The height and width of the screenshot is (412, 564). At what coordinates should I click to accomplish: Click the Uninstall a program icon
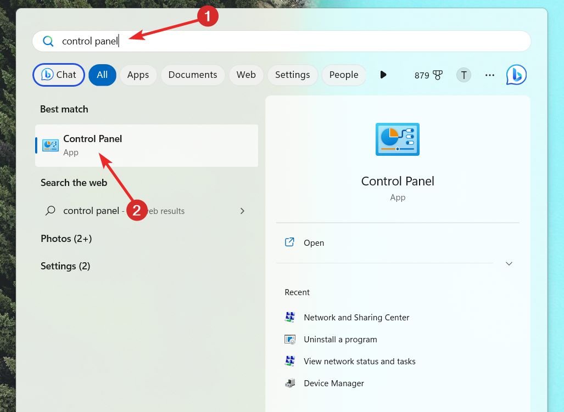click(x=290, y=340)
